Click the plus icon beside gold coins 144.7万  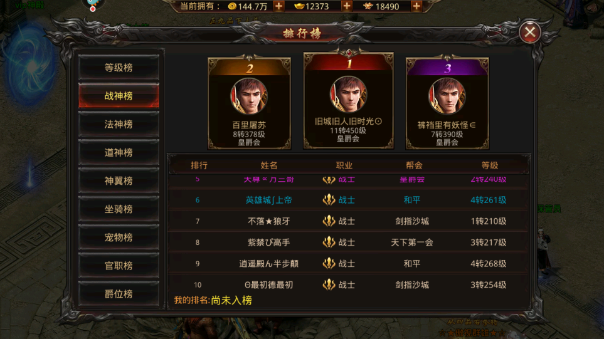point(279,6)
